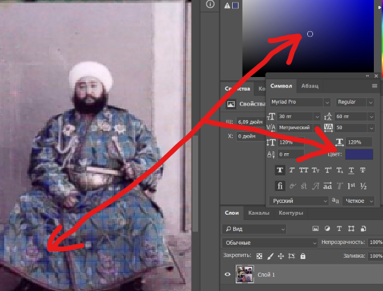Image resolution: width=383 pixels, height=291 pixels.
Task: Toggle Small Caps text style
Action: [x=316, y=170]
